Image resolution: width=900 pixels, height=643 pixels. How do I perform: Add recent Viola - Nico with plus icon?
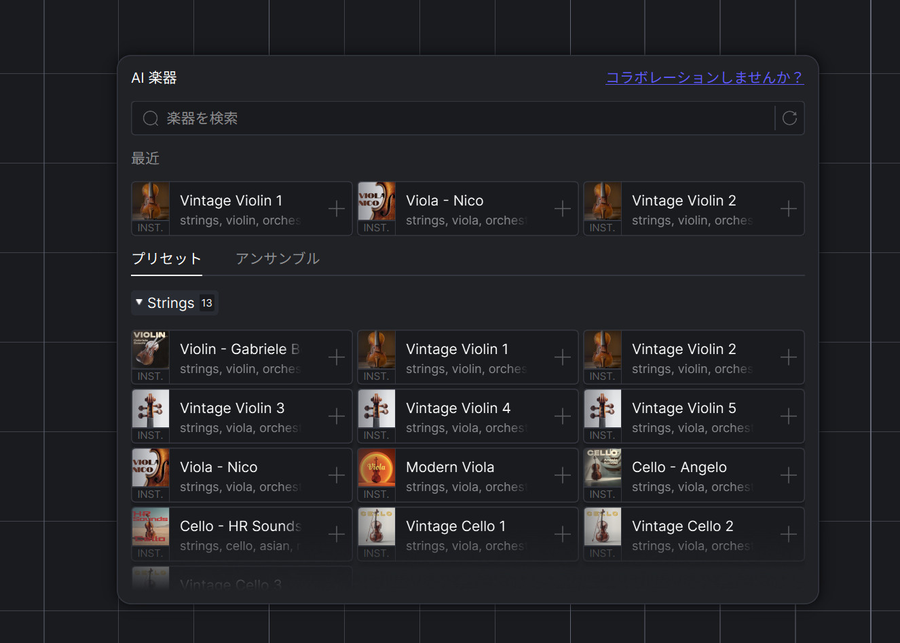563,209
